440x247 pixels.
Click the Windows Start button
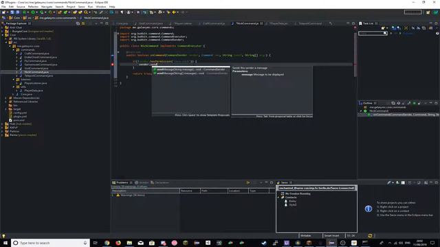(5, 243)
